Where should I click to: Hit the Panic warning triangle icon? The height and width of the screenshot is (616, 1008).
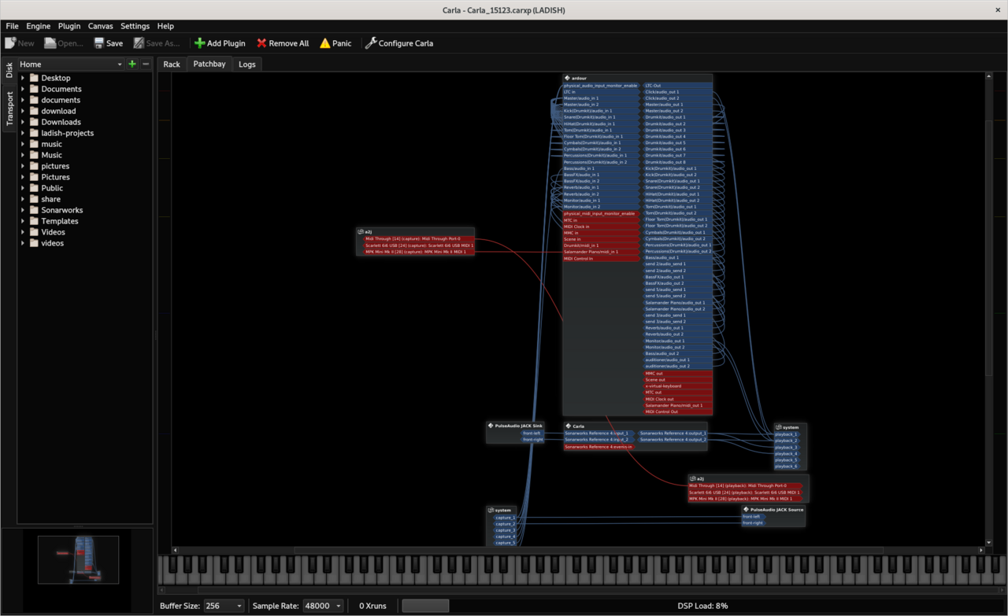[324, 43]
